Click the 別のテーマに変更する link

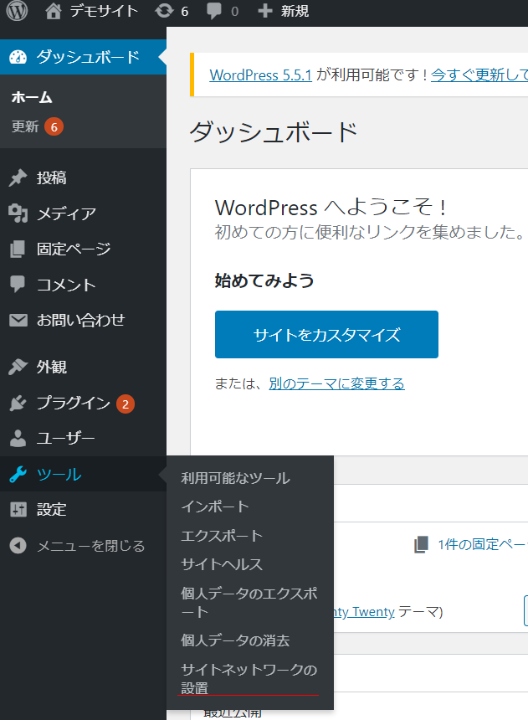coord(336,383)
